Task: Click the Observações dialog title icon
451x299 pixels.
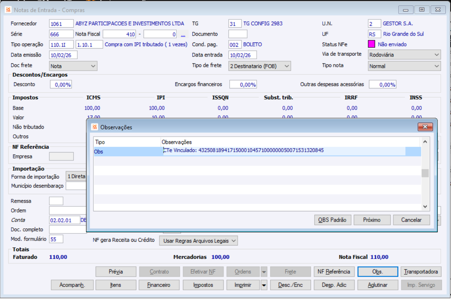Action: [95, 127]
